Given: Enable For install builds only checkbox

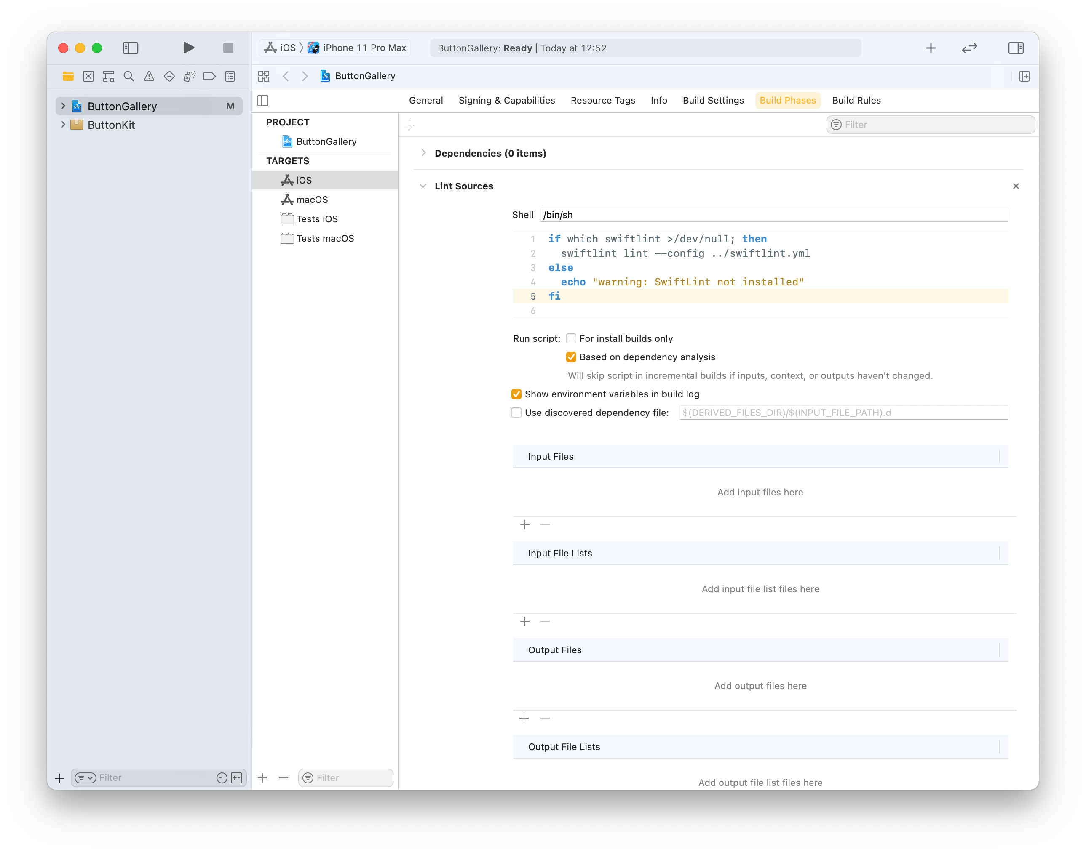Looking at the screenshot, I should point(571,339).
